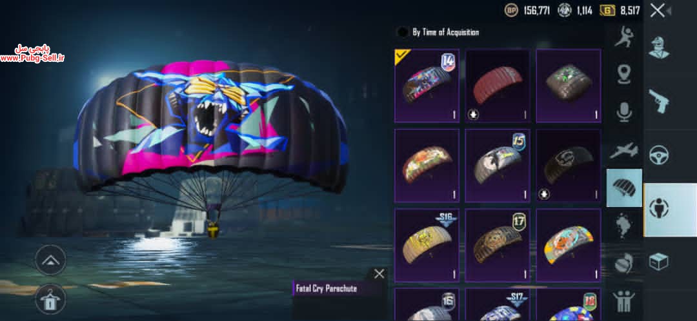Open the emote category icon
The image size is (697, 321).
624,37
